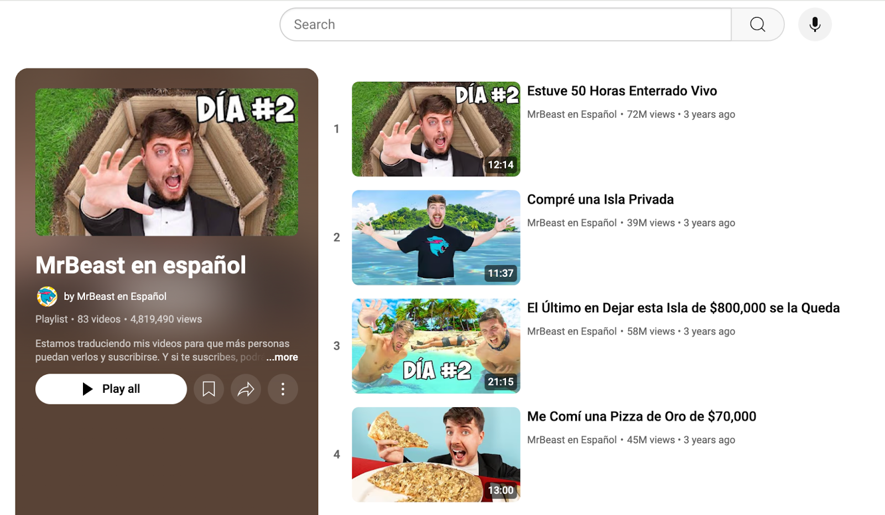Open voice search with the microphone icon

coord(814,24)
